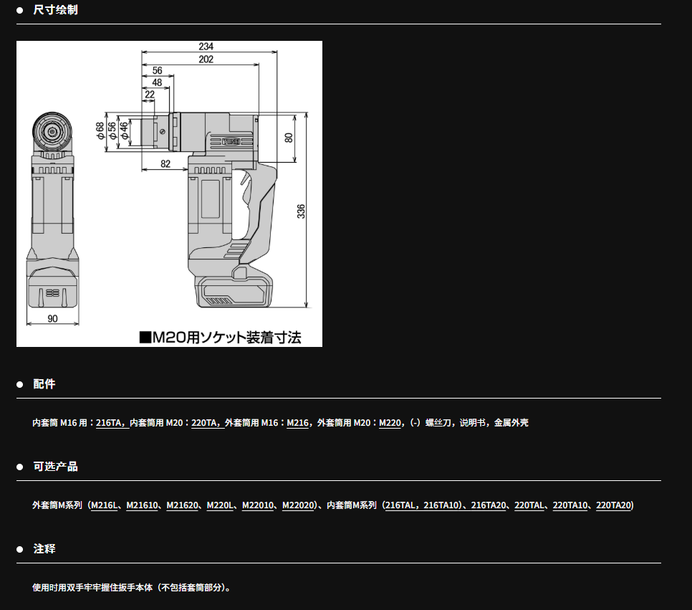Click the M216 outer socket accessory link
692x610 pixels.
point(297,423)
